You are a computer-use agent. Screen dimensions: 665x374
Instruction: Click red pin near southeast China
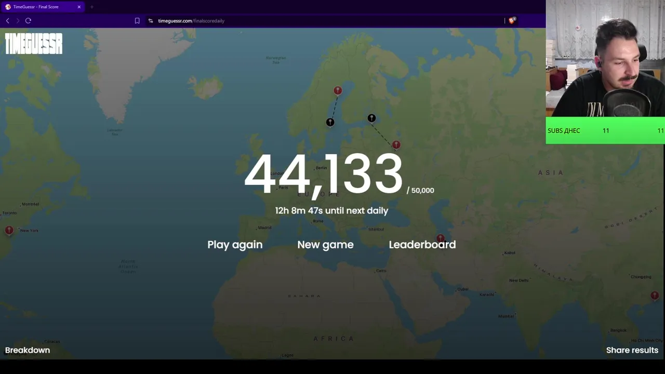coord(655,296)
